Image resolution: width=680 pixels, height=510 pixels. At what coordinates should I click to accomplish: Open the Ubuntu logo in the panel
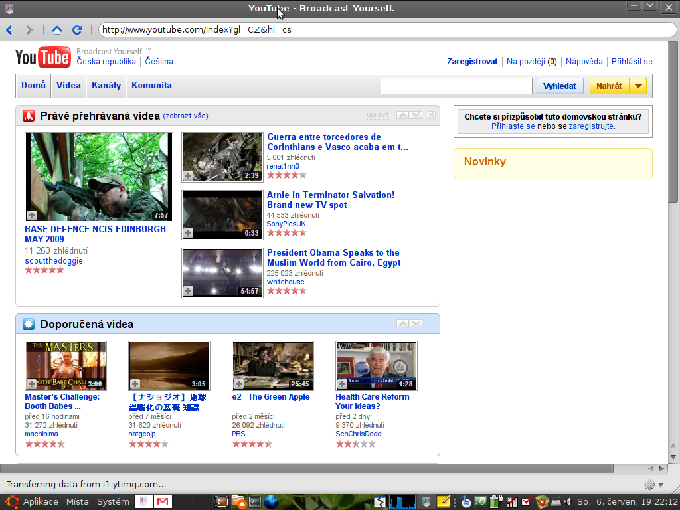point(11,502)
